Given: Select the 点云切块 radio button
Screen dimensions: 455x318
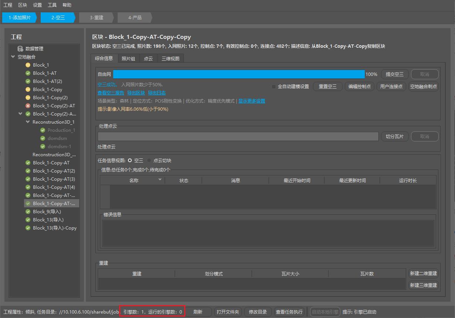Looking at the screenshot, I should tap(149, 161).
